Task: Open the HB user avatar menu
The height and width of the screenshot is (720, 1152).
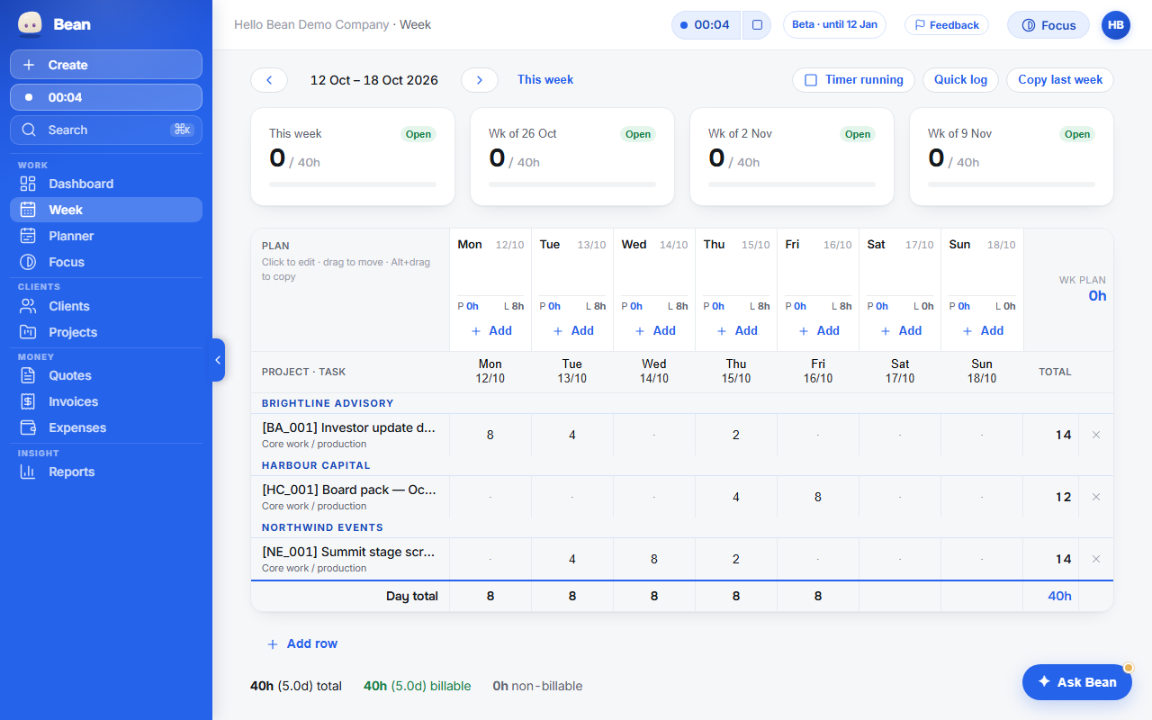Action: (1116, 25)
